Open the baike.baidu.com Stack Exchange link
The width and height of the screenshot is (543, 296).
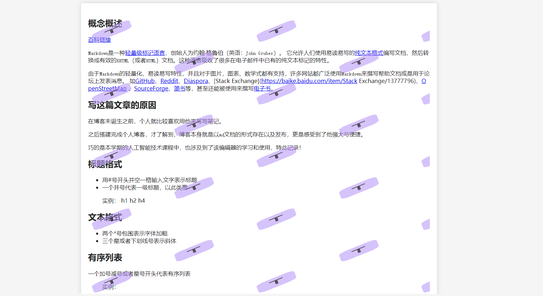pos(309,81)
